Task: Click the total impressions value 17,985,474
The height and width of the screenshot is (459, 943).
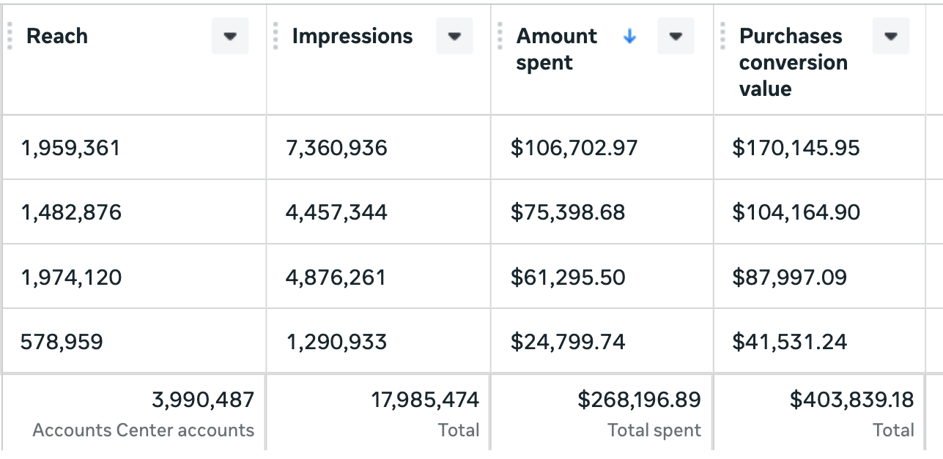Action: [x=425, y=400]
